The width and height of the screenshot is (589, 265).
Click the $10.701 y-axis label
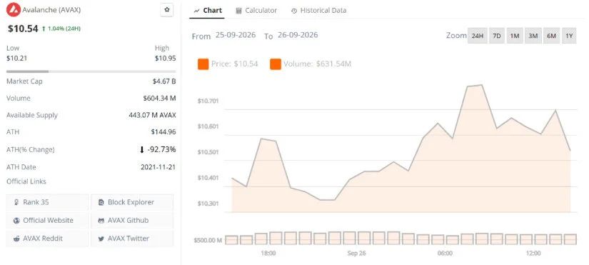coord(208,101)
